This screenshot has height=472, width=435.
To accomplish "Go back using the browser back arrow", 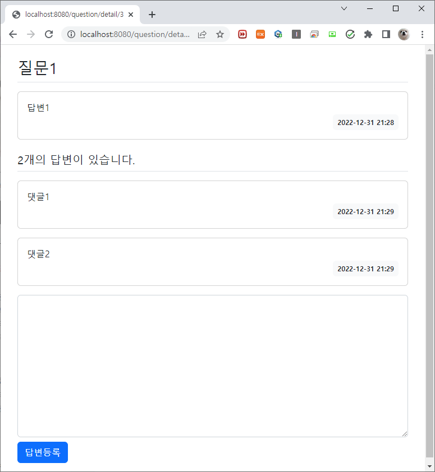I will click(x=13, y=34).
